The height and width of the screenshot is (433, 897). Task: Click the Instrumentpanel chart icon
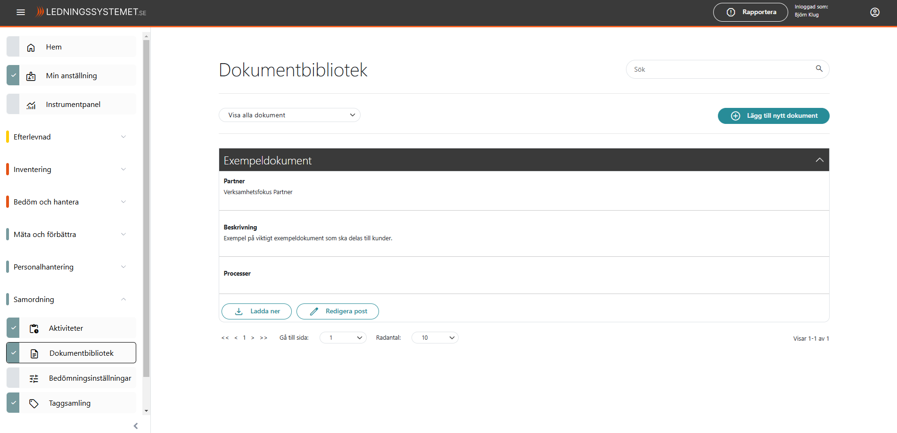31,105
